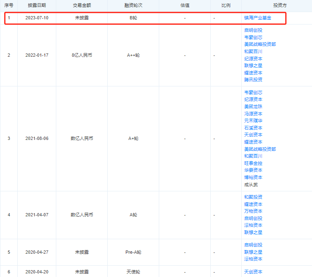The height and width of the screenshot is (277, 312).
Task: Open 耀途资本 in the 2021-08-06 row
Action: [x=253, y=142]
